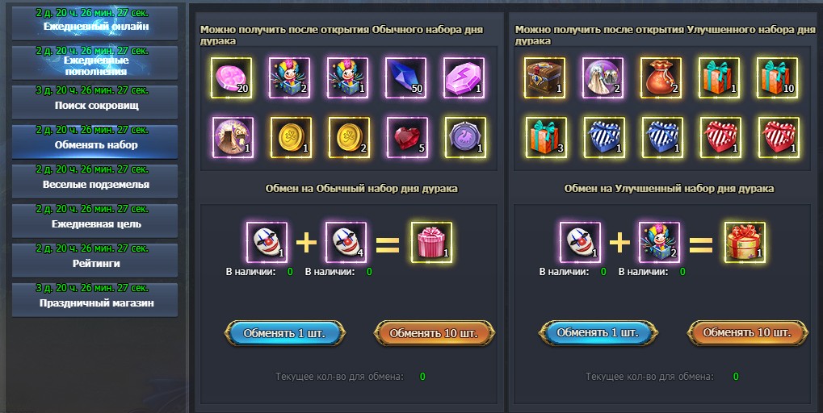823x413 pixels.
Task: Click Обменять 1 шт. for Улучшенный набор
Action: click(x=598, y=333)
